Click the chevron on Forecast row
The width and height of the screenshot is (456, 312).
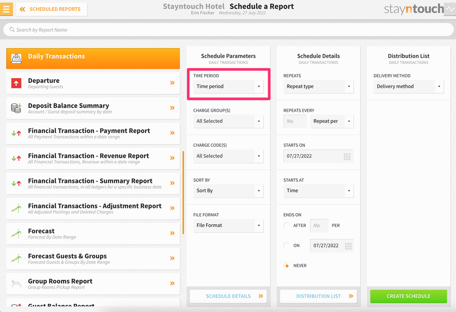click(x=172, y=233)
